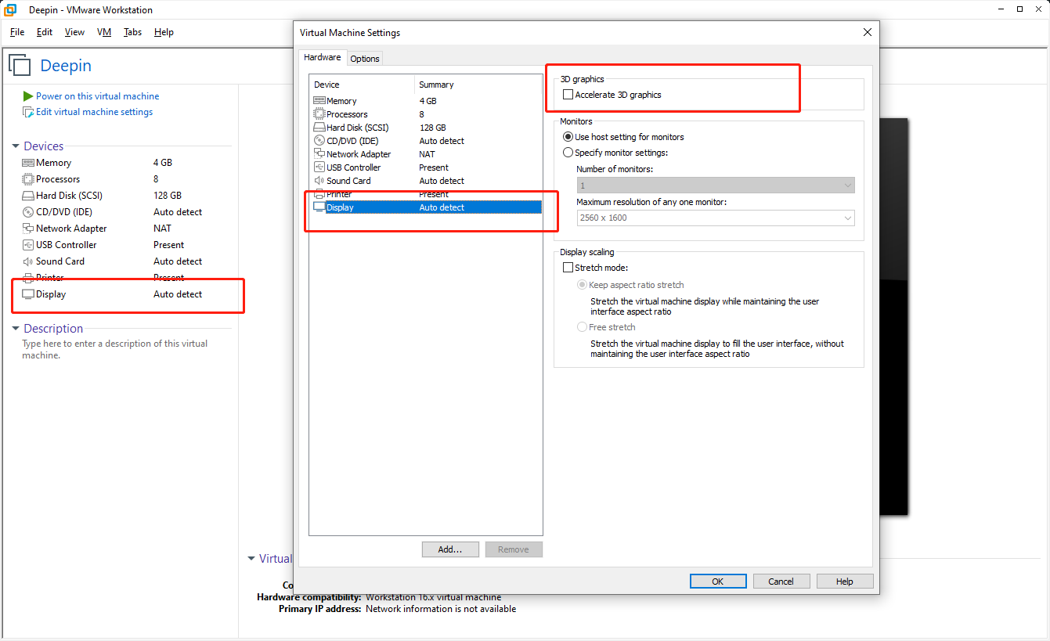Collapse the Description section

pyautogui.click(x=16, y=329)
